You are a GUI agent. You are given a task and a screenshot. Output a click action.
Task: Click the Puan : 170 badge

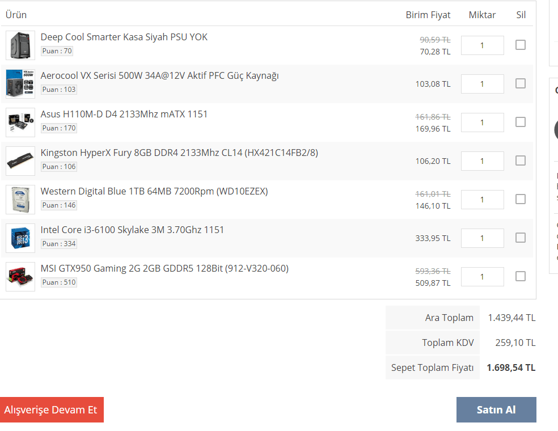59,128
